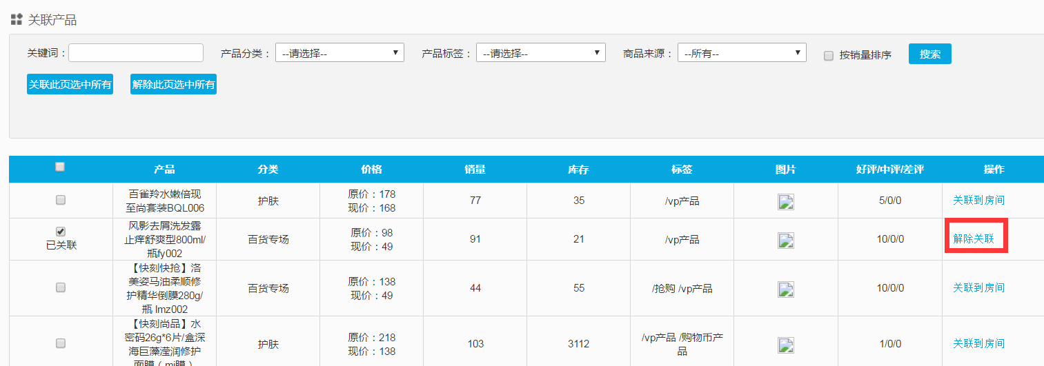Screen dimensions: 1044x366
Task: Open product image thumbnail for 百雀羚 row
Action: (x=786, y=201)
